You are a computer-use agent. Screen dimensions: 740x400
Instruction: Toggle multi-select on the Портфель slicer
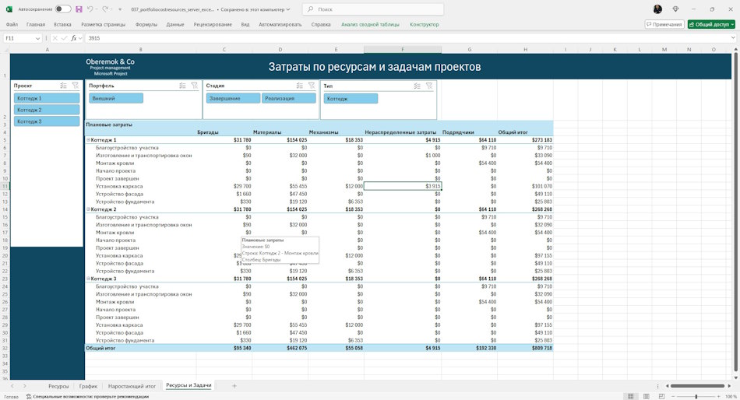pyautogui.click(x=182, y=86)
